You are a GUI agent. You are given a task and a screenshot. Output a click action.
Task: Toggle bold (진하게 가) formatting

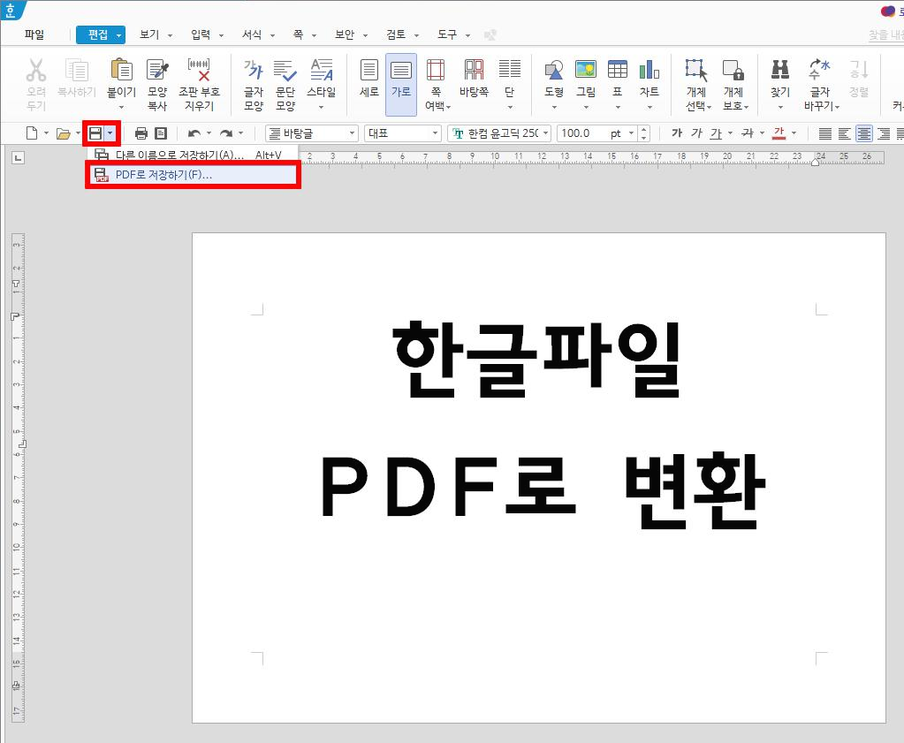677,133
